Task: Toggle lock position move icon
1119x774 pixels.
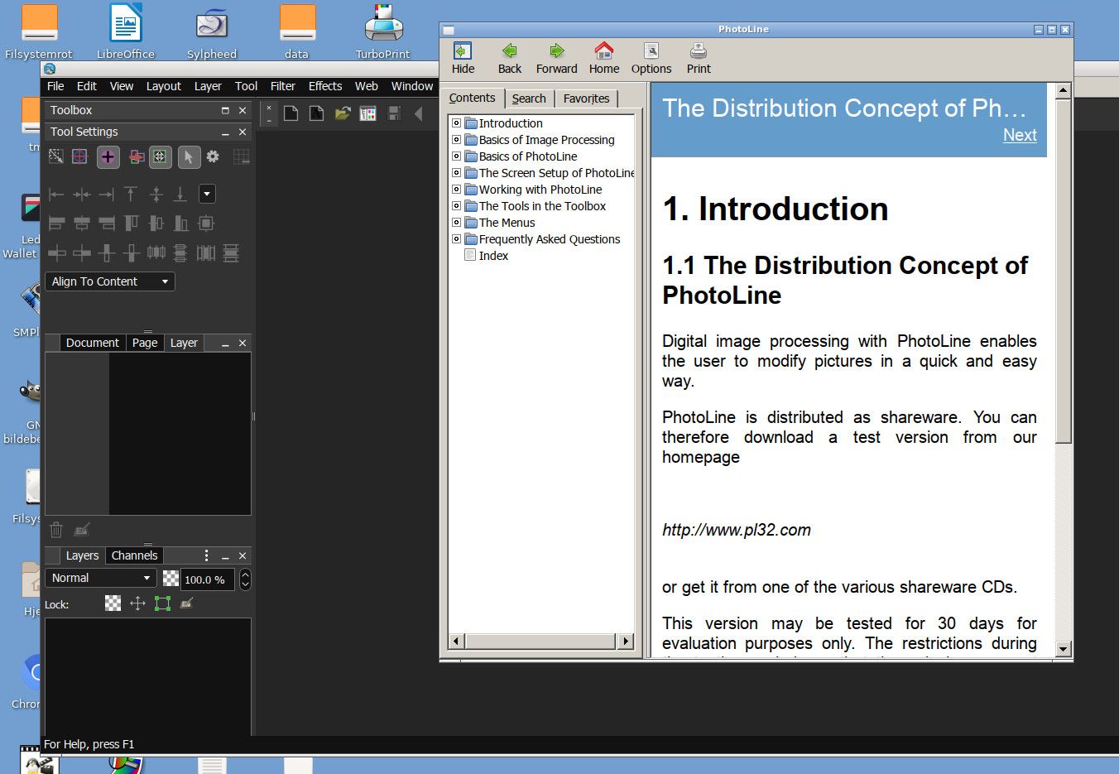Action: [137, 603]
